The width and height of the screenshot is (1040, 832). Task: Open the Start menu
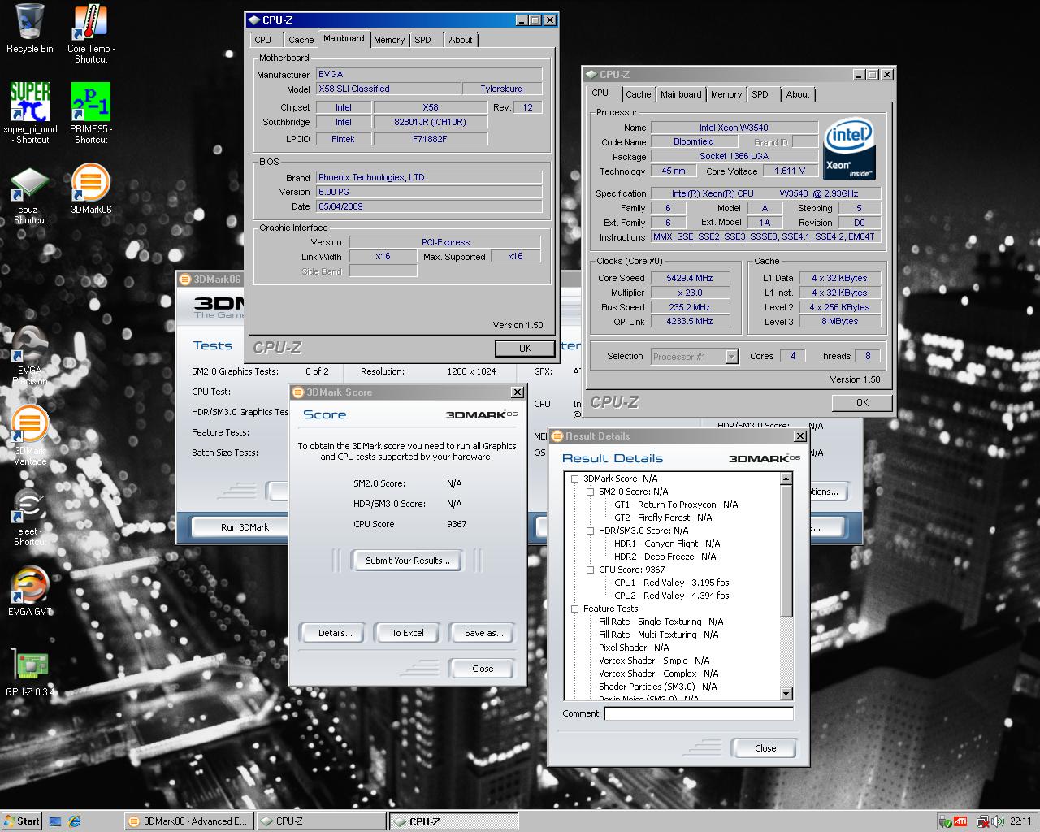coord(22,821)
